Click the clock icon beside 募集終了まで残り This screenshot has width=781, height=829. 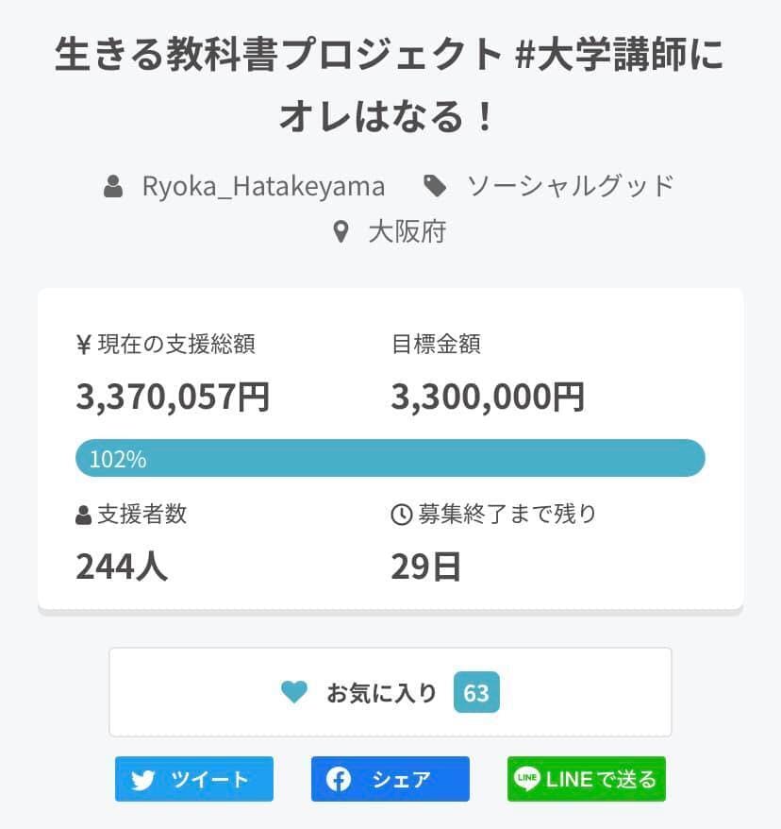click(401, 515)
